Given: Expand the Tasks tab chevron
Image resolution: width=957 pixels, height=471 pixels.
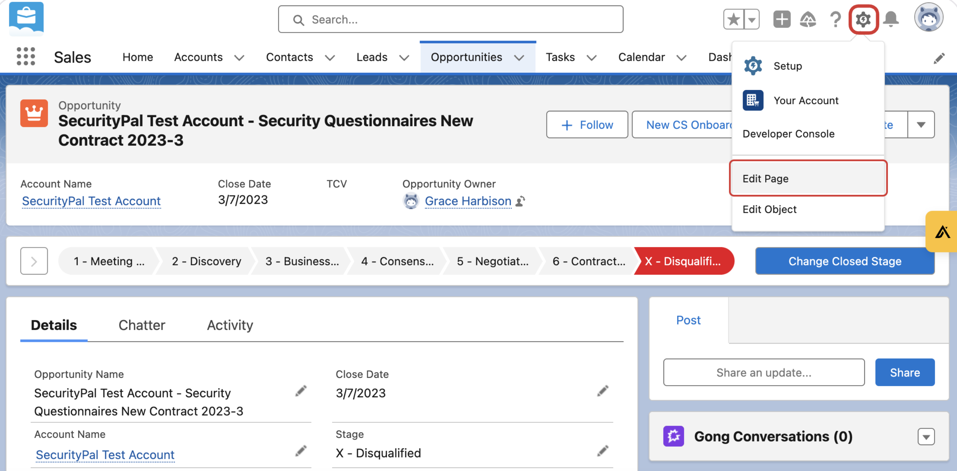Looking at the screenshot, I should (591, 58).
